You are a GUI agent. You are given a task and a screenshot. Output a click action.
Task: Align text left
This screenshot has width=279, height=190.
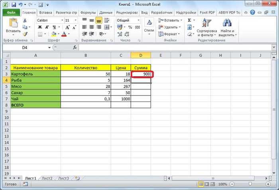click(84, 27)
